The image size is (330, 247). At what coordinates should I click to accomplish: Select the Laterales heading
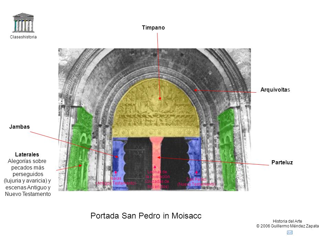tap(27, 154)
